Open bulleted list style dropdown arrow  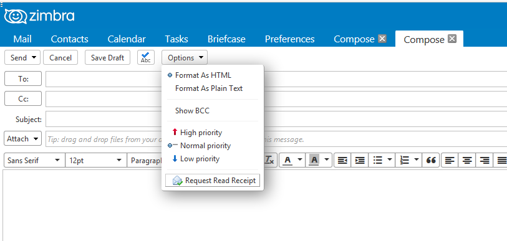390,159
